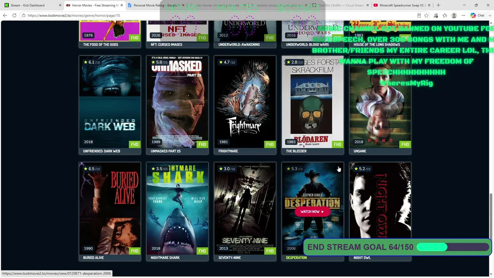The height and width of the screenshot is (278, 494).
Task: Open the Underworld: Awakening title link
Action: (x=239, y=44)
